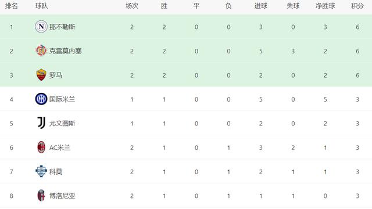Screen dimensions: 372x209
Task: Sort by the 净胜球 column header
Action: click(325, 6)
